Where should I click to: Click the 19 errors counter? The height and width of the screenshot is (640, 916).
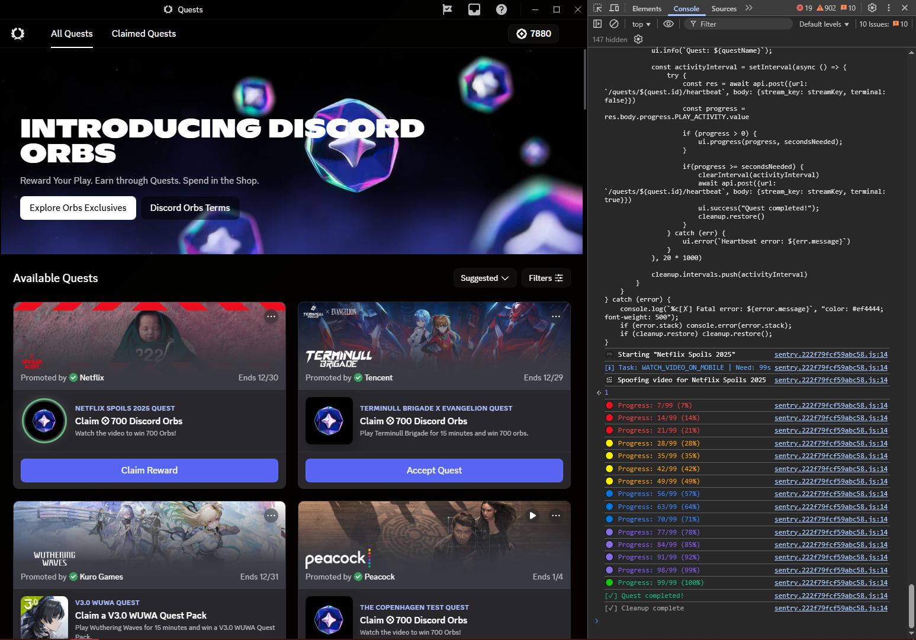pyautogui.click(x=805, y=8)
